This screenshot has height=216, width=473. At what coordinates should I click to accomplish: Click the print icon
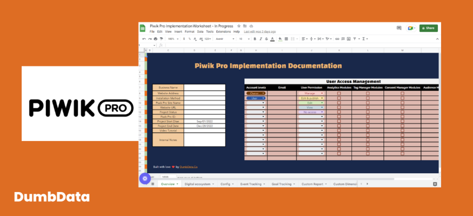click(155, 39)
